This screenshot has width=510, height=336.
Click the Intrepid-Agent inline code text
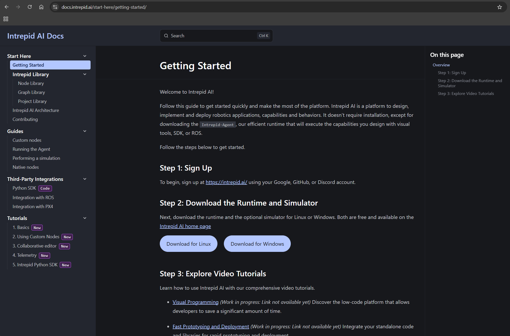coord(218,125)
